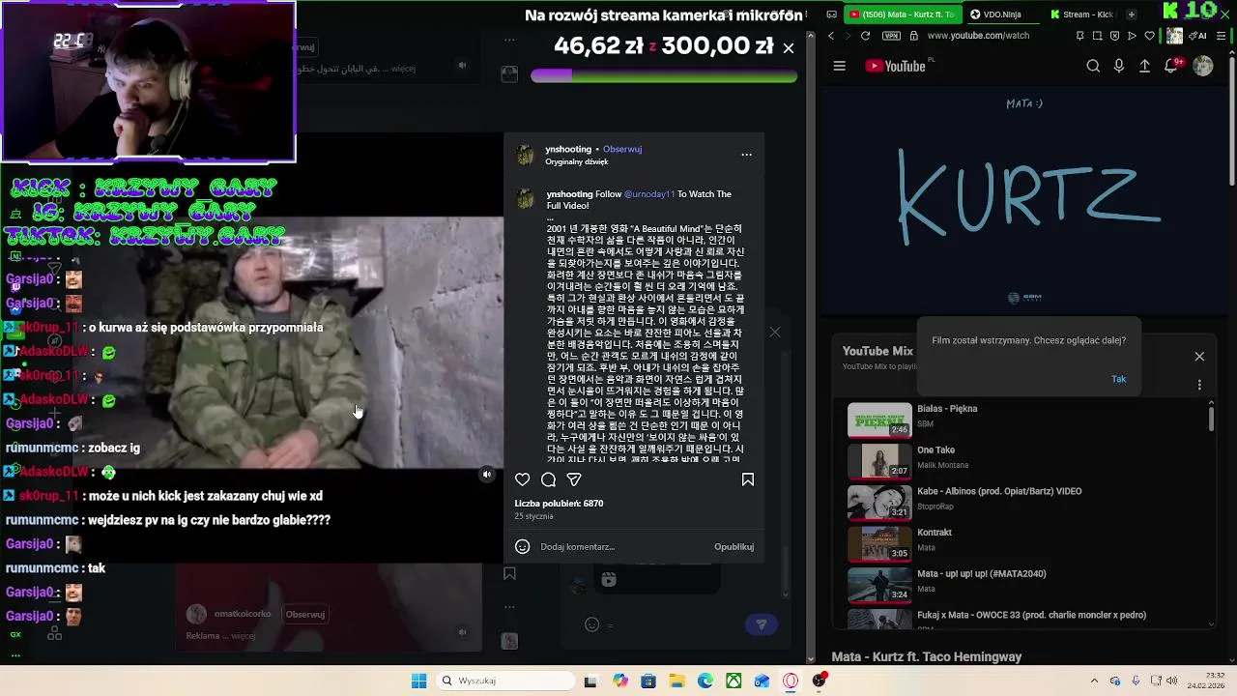The height and width of the screenshot is (696, 1237).
Task: Click the Dodaj komentarz input field
Action: coord(623,547)
